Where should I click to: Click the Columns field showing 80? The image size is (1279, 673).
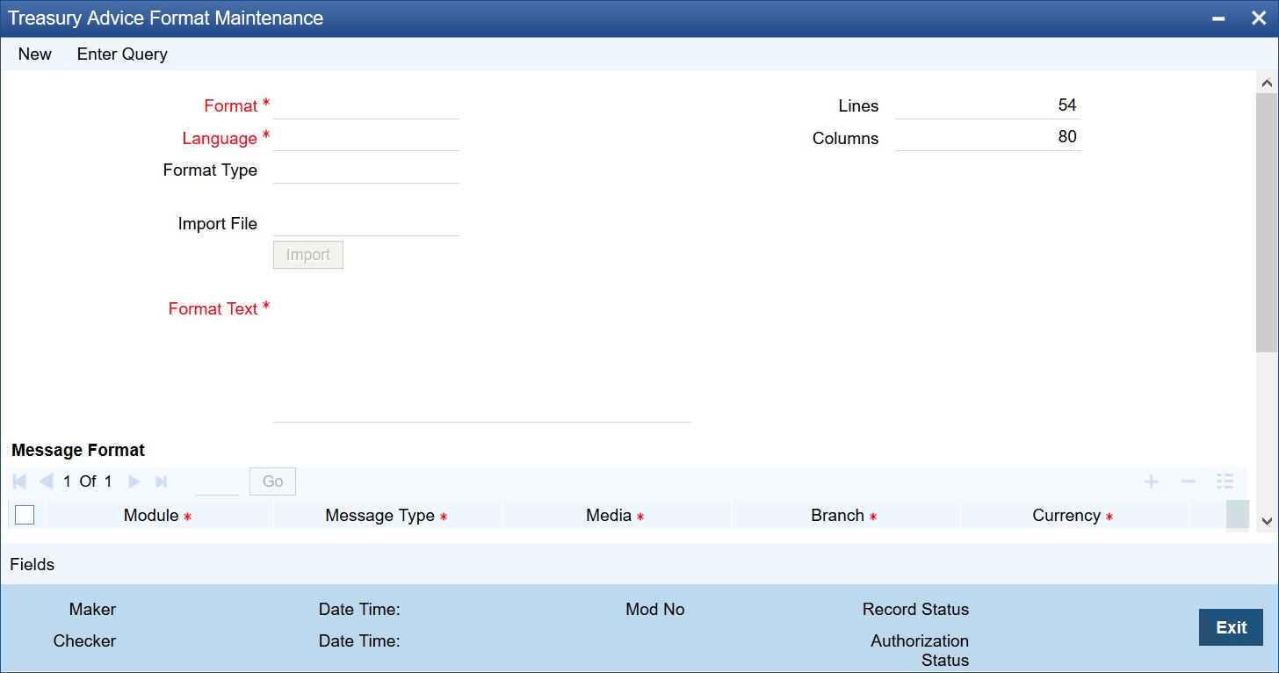pos(988,138)
